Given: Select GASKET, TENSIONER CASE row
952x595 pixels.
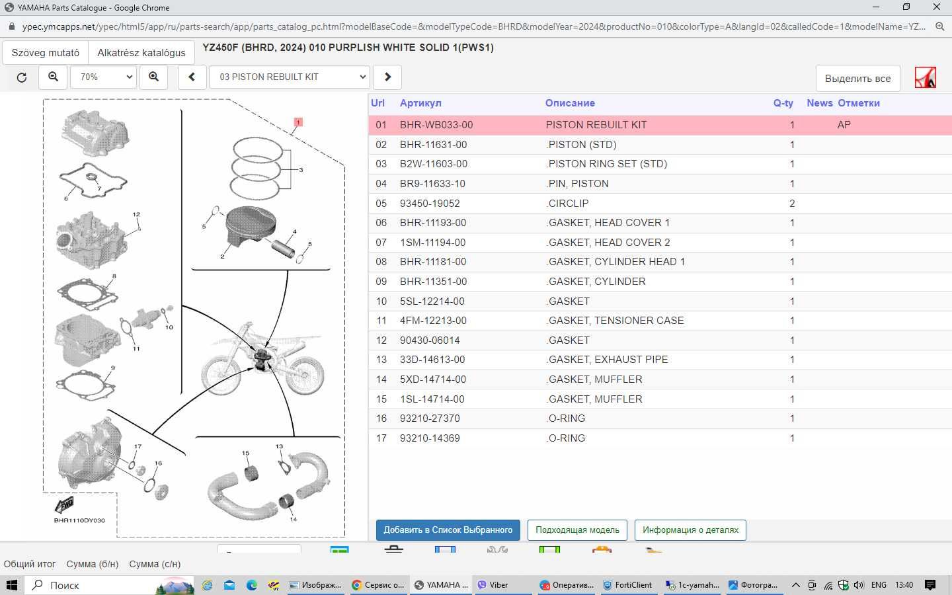Looking at the screenshot, I should [x=660, y=321].
